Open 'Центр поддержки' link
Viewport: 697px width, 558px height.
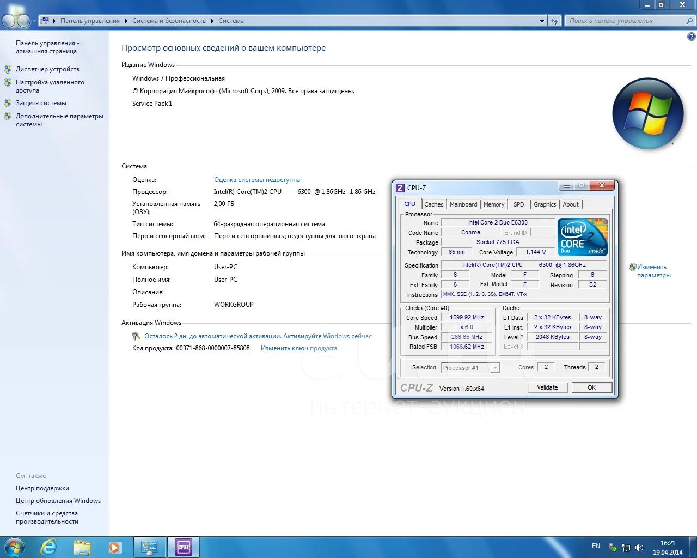(x=42, y=488)
